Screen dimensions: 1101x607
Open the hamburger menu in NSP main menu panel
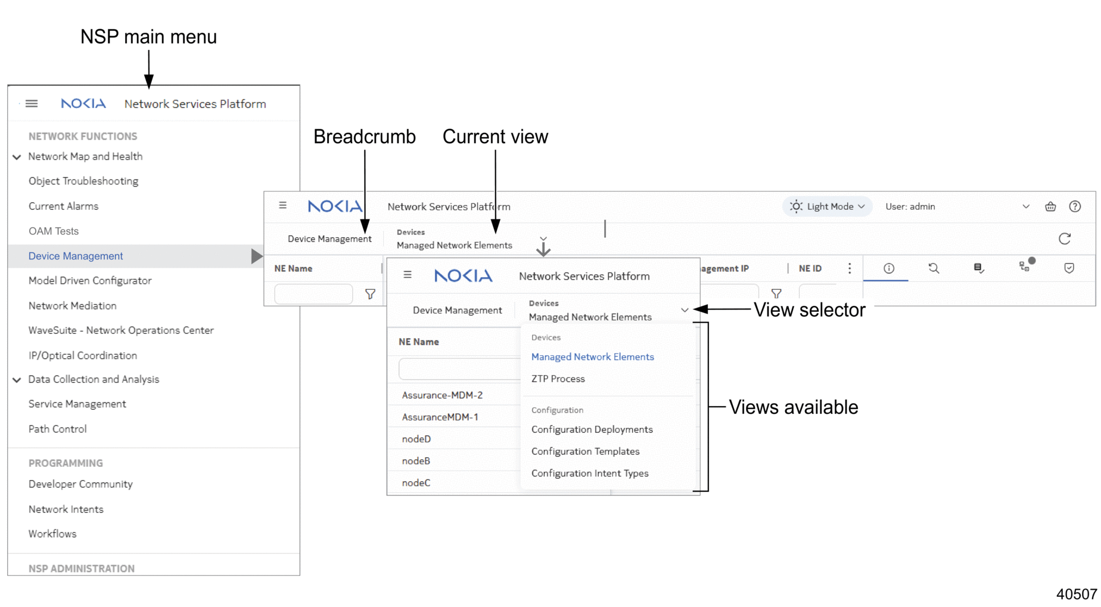pyautogui.click(x=32, y=104)
